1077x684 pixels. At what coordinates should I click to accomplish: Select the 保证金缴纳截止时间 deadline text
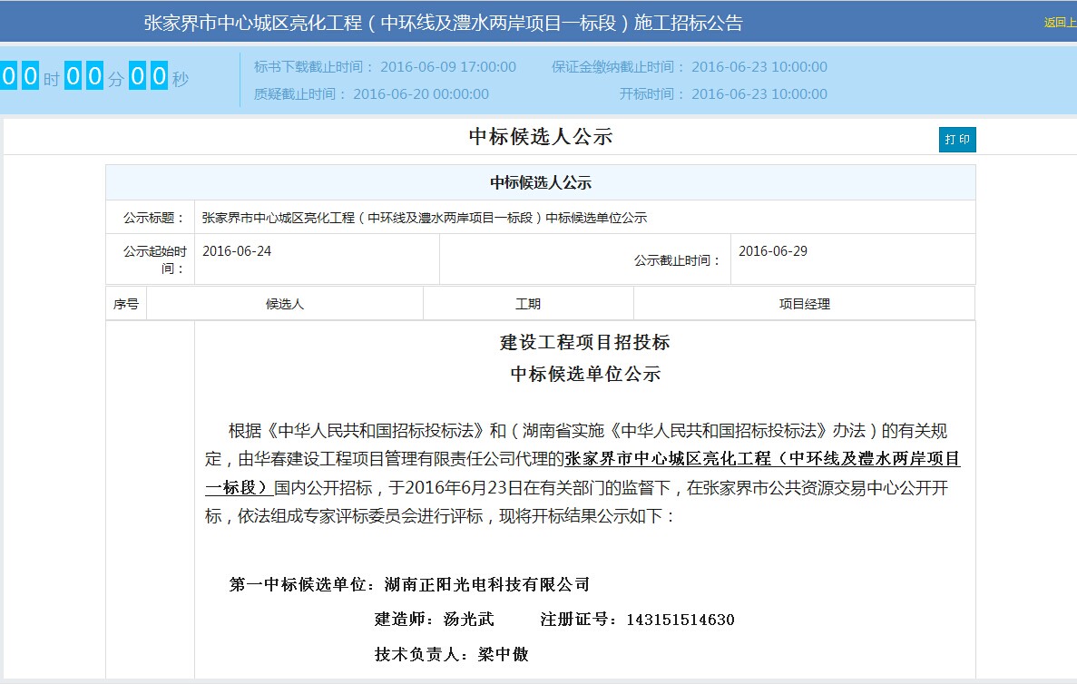(689, 67)
